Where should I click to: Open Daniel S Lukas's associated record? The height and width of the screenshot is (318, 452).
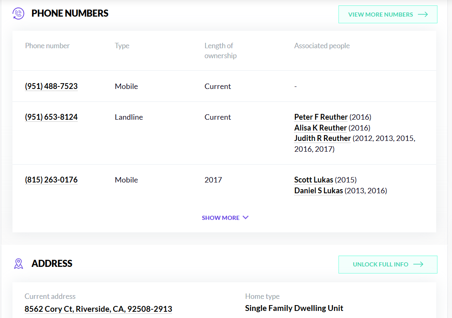pos(318,190)
